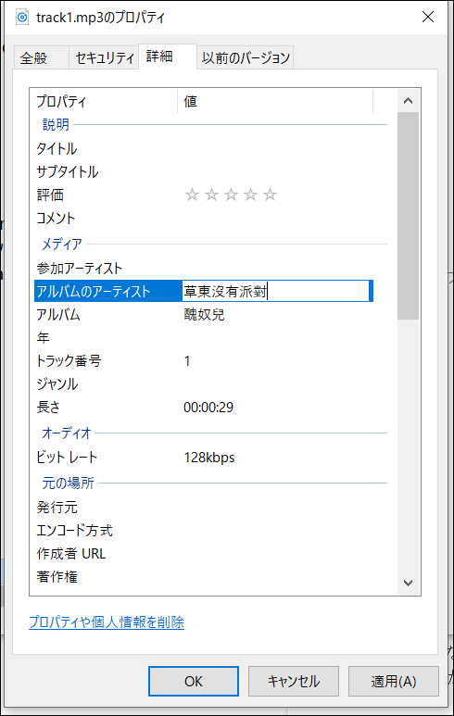Close the properties dialog with X
Viewport: 454px width, 716px height.
[x=427, y=18]
